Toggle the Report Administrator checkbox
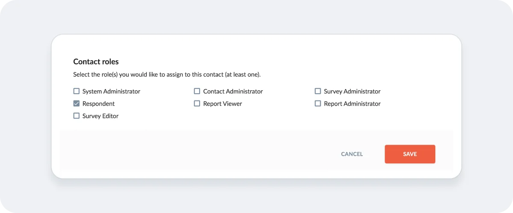Viewport: 513px width, 213px height. pyautogui.click(x=318, y=104)
